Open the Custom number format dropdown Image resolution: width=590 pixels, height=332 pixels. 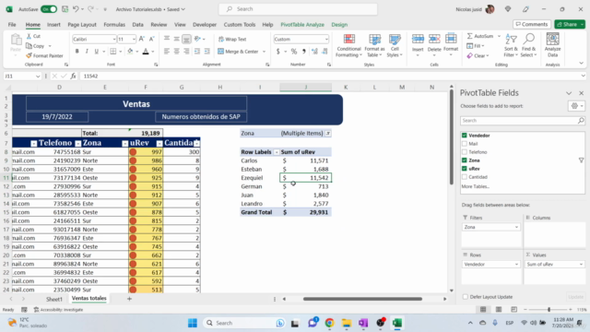[326, 39]
